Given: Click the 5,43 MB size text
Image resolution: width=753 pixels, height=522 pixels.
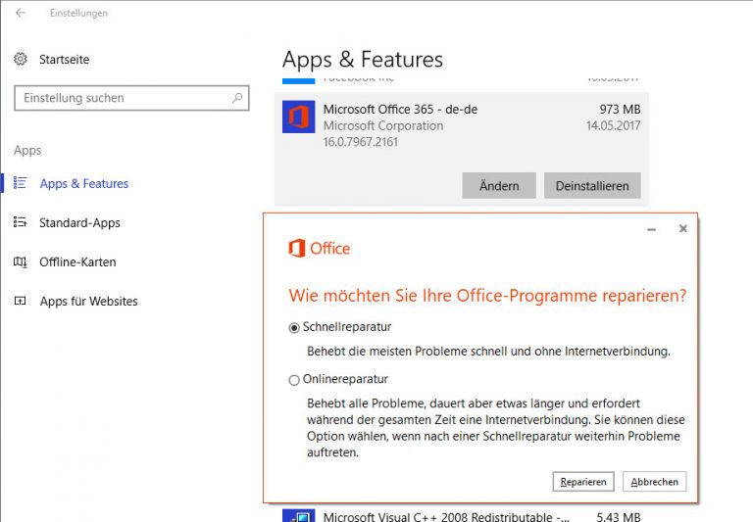Looking at the screenshot, I should click(619, 517).
